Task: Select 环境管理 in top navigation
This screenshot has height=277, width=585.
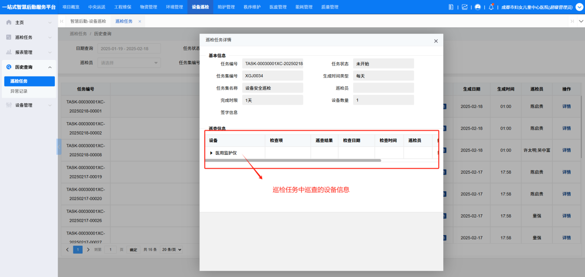Action: (174, 7)
